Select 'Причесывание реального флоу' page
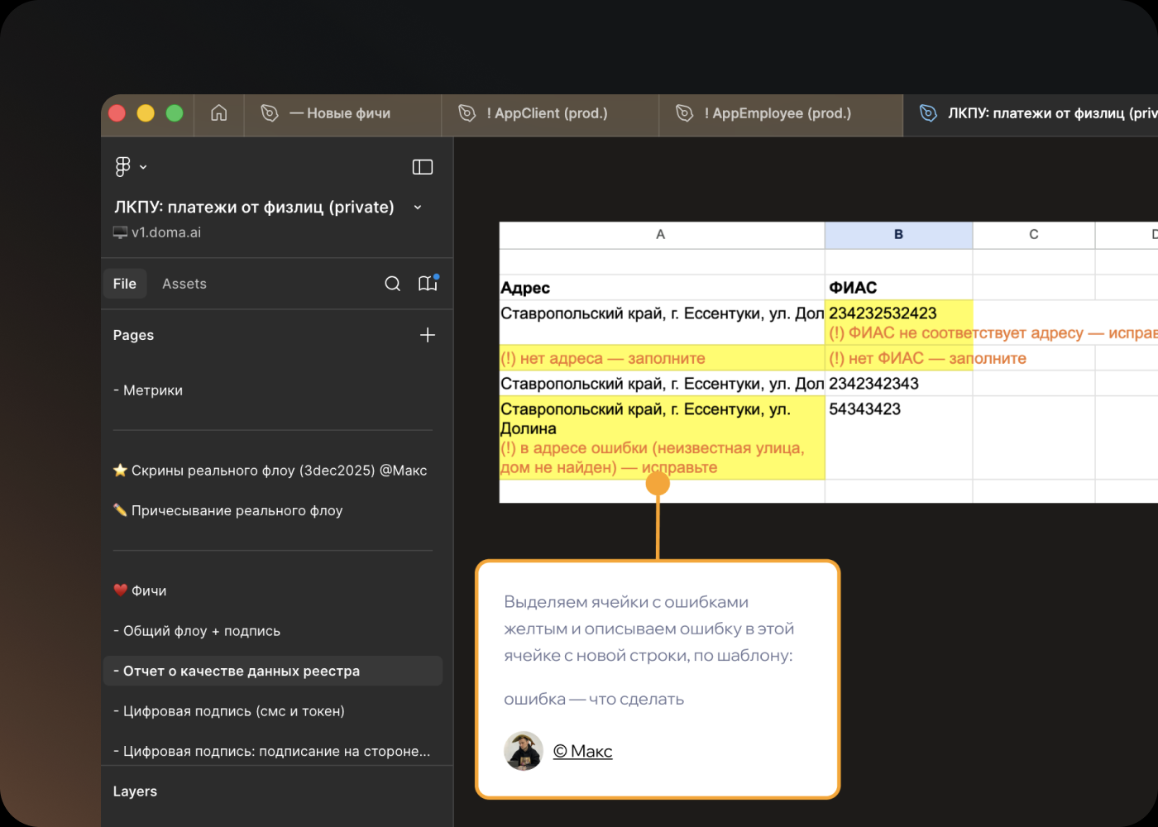 point(237,511)
